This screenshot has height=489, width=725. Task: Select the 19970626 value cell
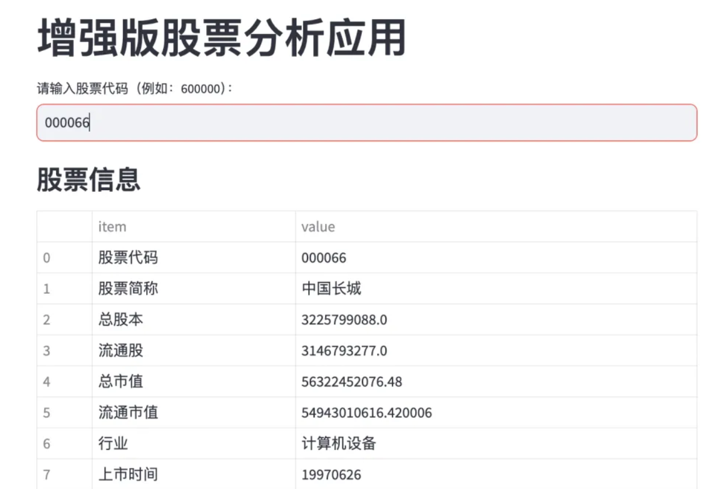[496, 474]
